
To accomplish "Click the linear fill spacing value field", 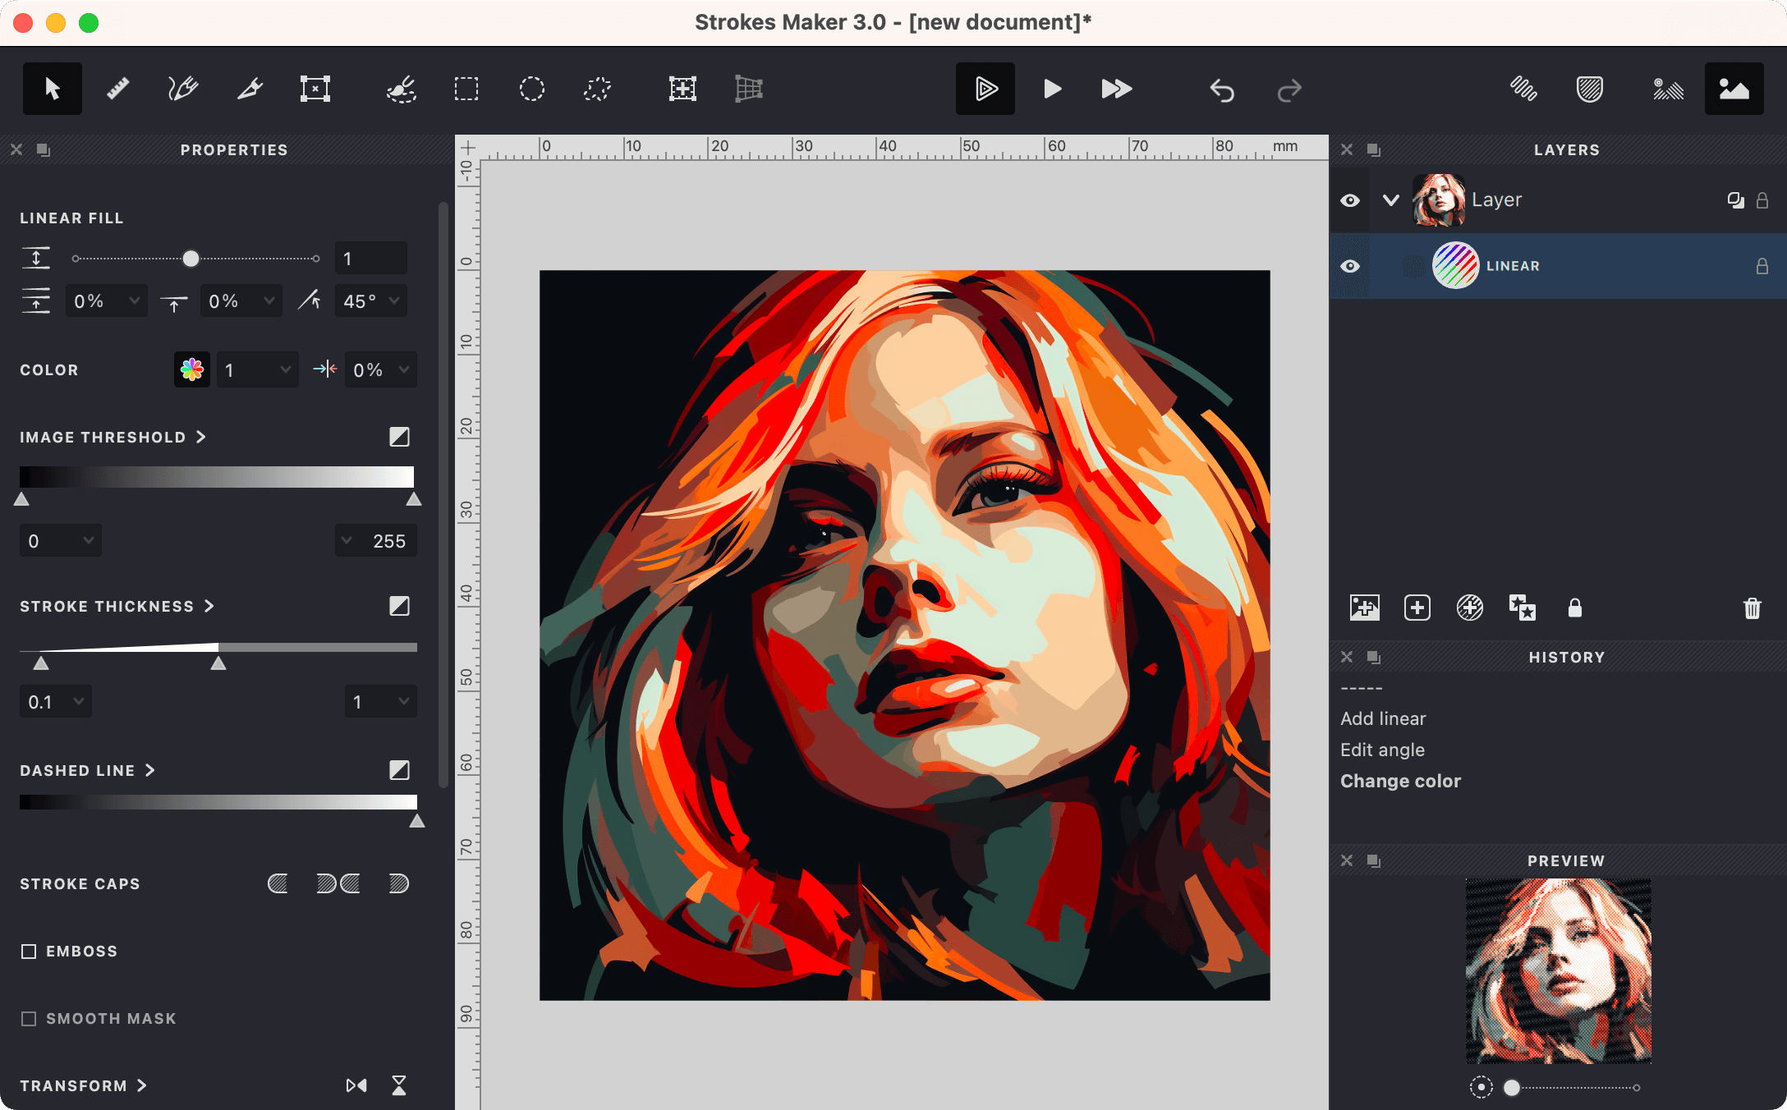I will click(x=371, y=259).
